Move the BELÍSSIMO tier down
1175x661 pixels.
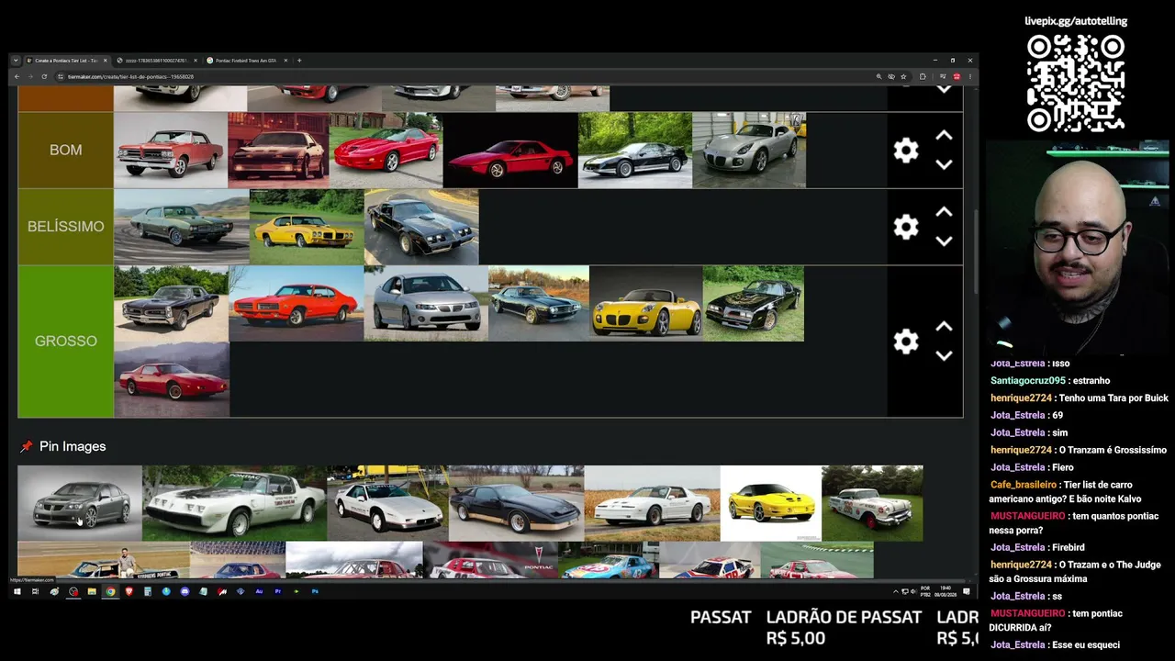tap(944, 241)
